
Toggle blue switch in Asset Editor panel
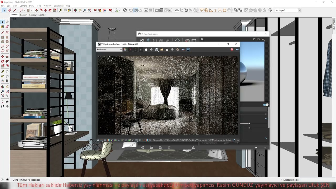coord(266,105)
